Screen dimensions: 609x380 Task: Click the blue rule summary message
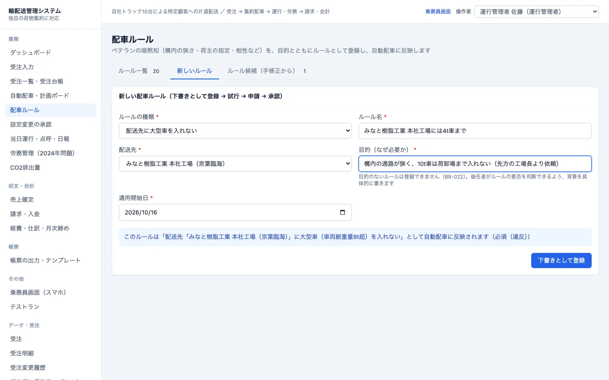355,237
